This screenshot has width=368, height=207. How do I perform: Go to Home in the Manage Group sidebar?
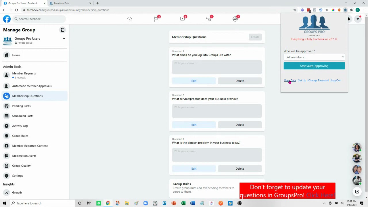pos(34,55)
